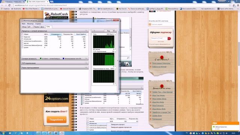Click the browser back arrow
Image resolution: width=240 pixels, height=135 pixels.
(x=2, y=5)
